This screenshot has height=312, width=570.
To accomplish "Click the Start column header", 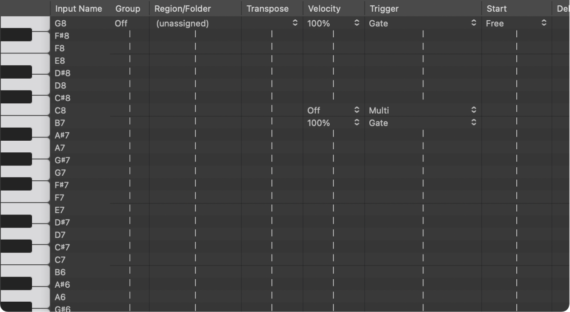I will click(x=496, y=9).
